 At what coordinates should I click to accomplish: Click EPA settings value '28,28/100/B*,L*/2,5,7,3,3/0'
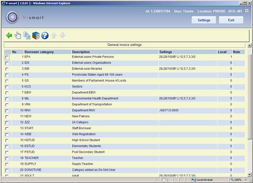(x=177, y=57)
